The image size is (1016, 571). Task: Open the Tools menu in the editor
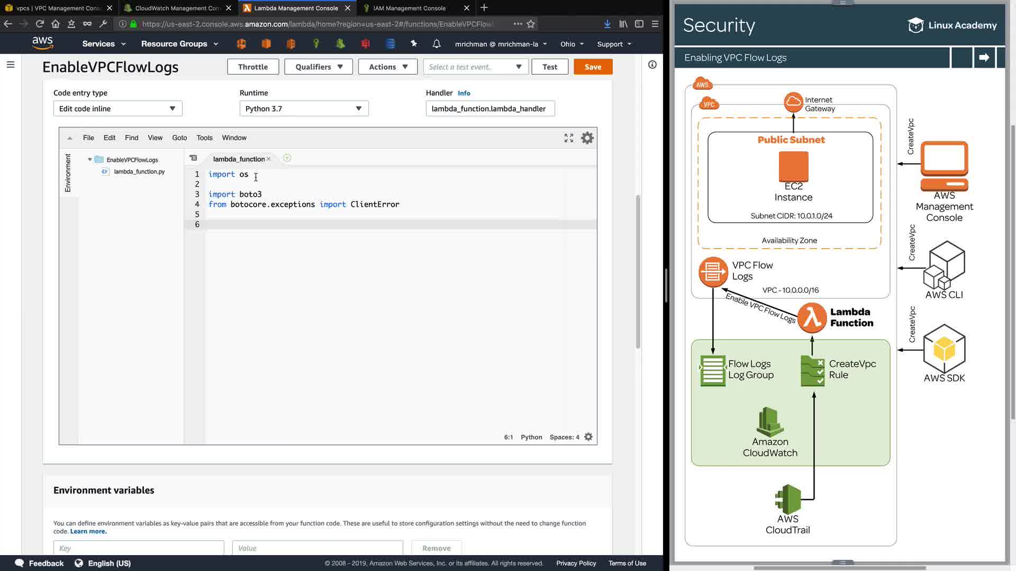[204, 138]
